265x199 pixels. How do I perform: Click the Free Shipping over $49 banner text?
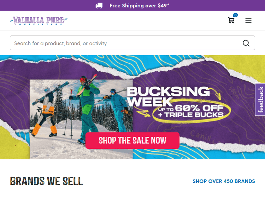(x=139, y=6)
